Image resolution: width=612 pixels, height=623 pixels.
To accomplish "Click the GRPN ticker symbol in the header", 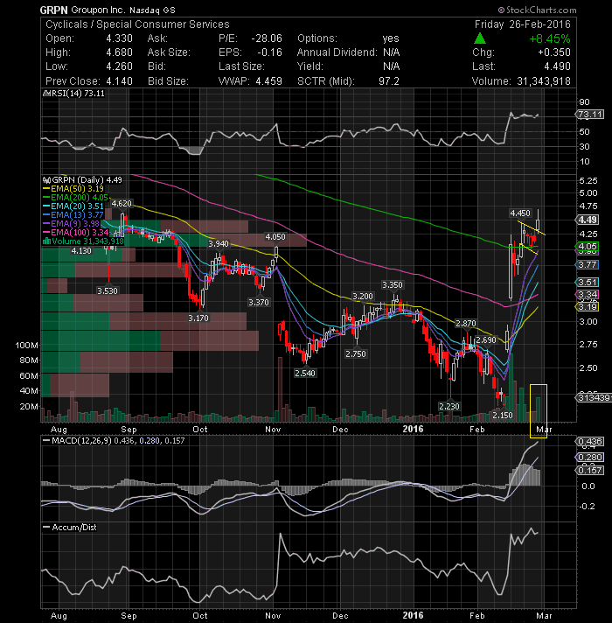I will click(54, 10).
